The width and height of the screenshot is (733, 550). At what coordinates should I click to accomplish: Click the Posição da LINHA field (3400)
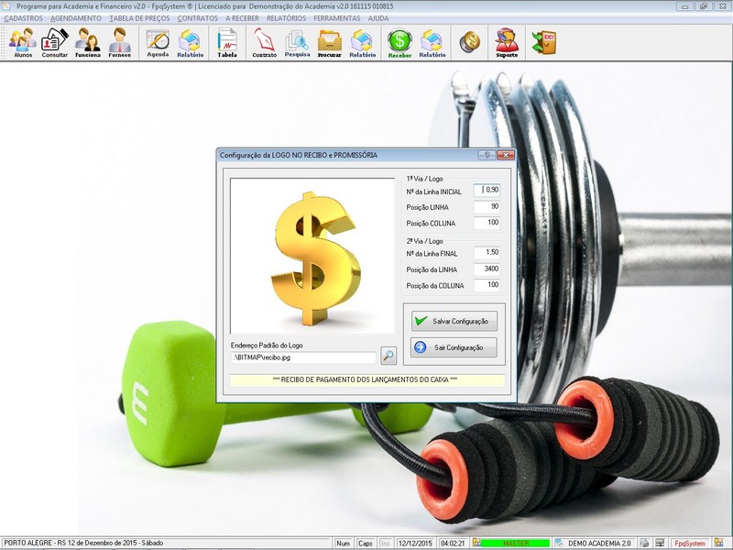pos(487,269)
